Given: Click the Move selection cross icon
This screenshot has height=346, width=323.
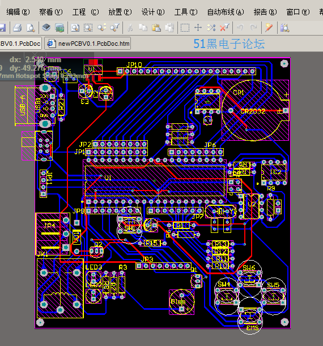Looking at the screenshot, I should 198,28.
